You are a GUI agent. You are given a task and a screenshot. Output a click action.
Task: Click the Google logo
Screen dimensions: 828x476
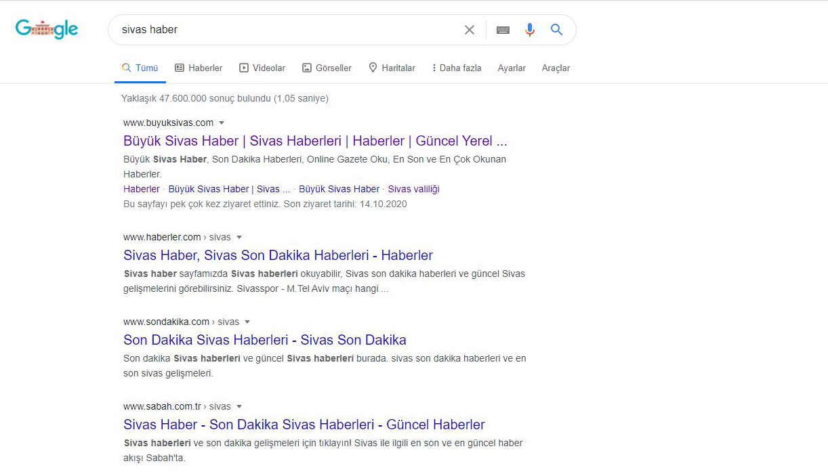pos(47,29)
